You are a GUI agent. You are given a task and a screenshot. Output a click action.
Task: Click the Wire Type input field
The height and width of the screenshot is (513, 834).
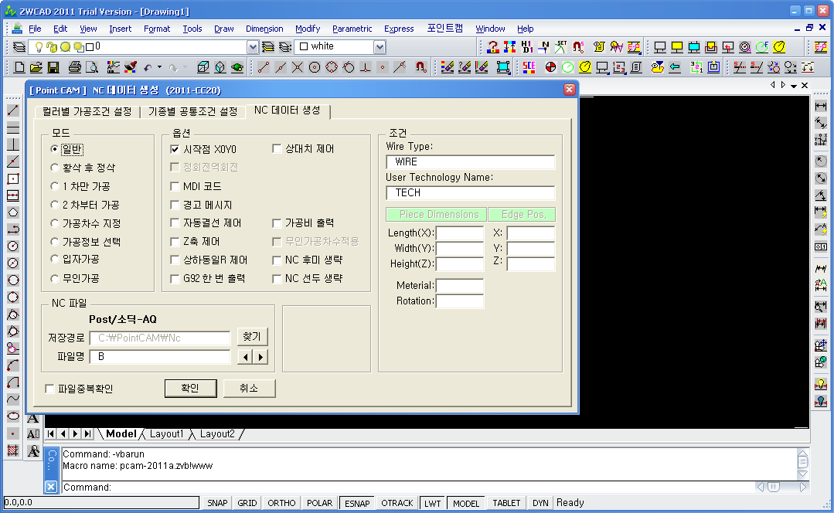[x=470, y=162]
